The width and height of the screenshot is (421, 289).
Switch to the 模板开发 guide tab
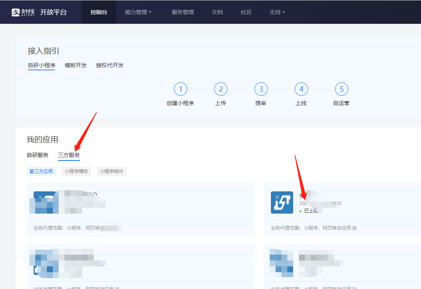[76, 65]
